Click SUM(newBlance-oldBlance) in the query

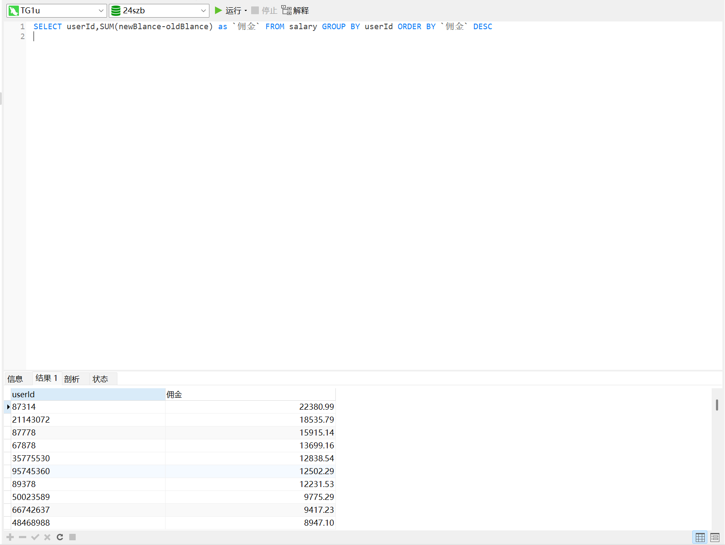[x=157, y=27]
